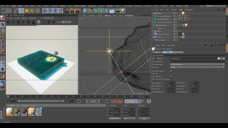Click the Material link field in Tag Properties
This screenshot has height=128, width=228.
tap(194, 59)
